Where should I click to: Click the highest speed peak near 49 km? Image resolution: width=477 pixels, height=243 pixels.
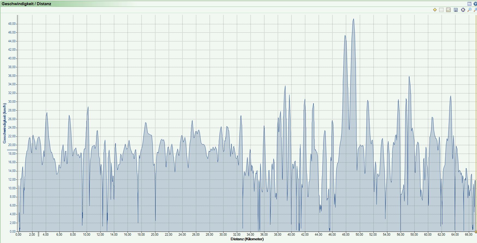point(354,19)
